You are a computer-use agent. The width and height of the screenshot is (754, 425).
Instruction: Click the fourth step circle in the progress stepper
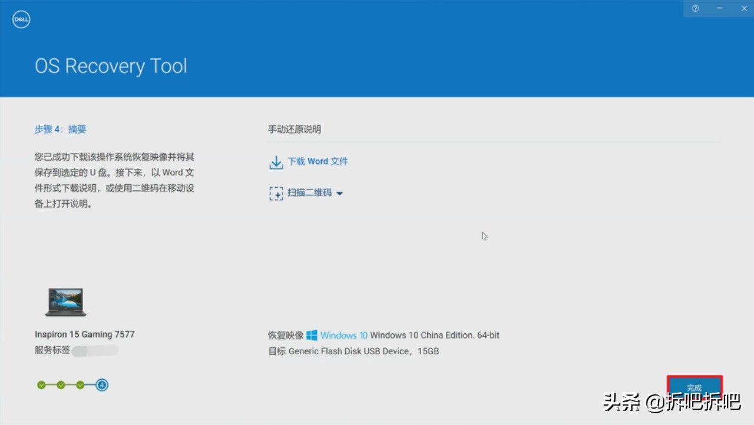click(101, 384)
